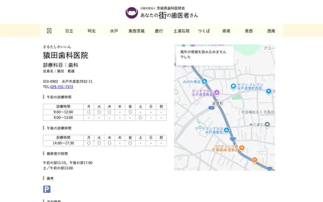Click the ワークマンプラス map marker

227,130
